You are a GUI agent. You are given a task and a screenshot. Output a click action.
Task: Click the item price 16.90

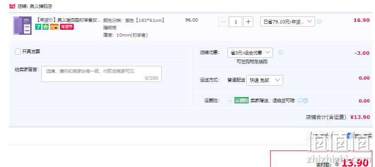pyautogui.click(x=362, y=20)
